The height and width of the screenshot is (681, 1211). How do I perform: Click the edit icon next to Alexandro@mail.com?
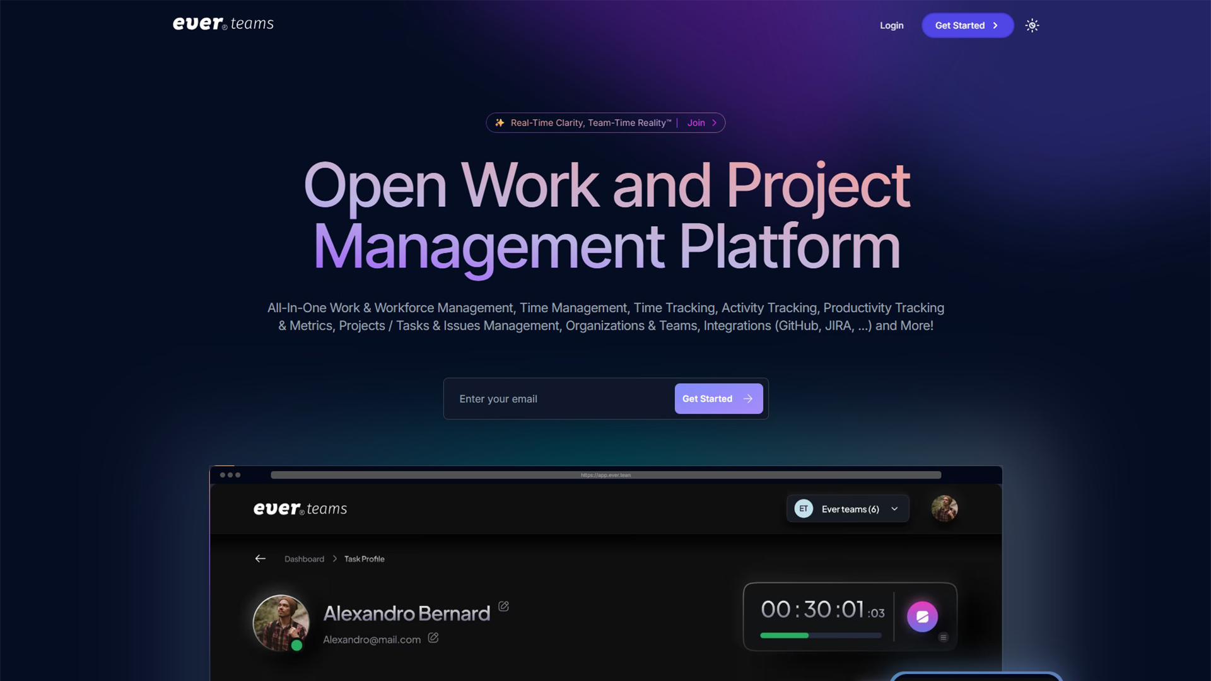[x=433, y=638]
